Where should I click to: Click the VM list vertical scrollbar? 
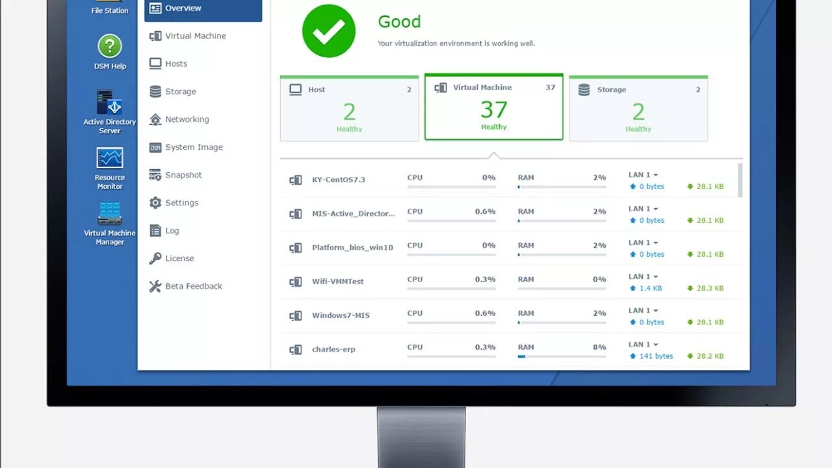click(740, 180)
